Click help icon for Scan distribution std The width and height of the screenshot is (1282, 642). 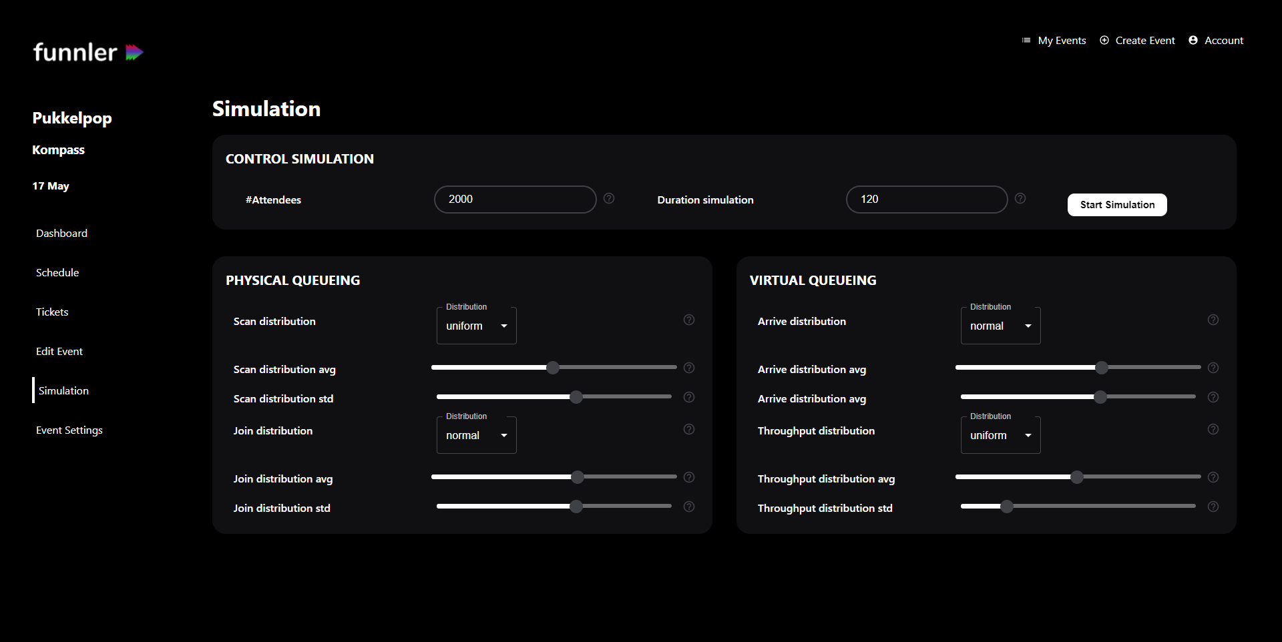[x=689, y=397]
